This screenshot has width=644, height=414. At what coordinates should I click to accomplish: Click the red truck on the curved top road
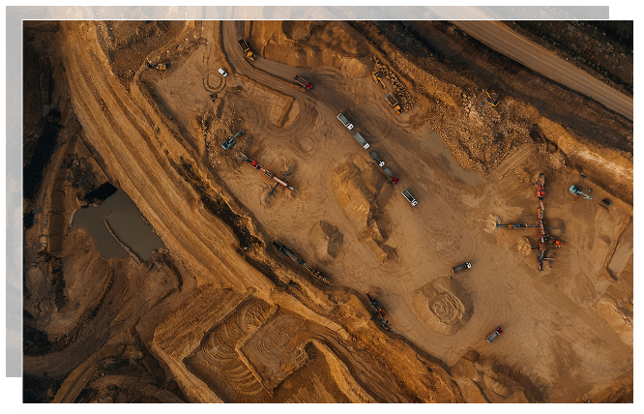(304, 83)
